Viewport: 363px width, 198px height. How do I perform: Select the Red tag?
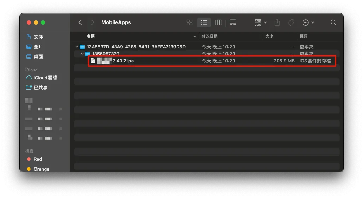pyautogui.click(x=38, y=159)
